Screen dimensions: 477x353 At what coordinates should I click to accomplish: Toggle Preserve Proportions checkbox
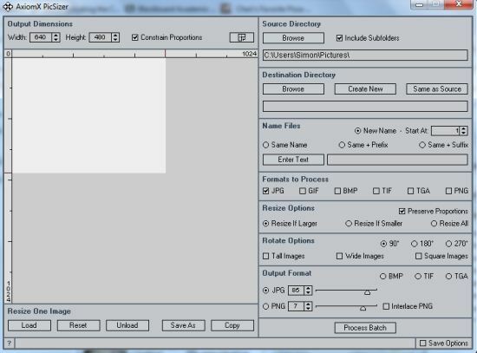[402, 211]
